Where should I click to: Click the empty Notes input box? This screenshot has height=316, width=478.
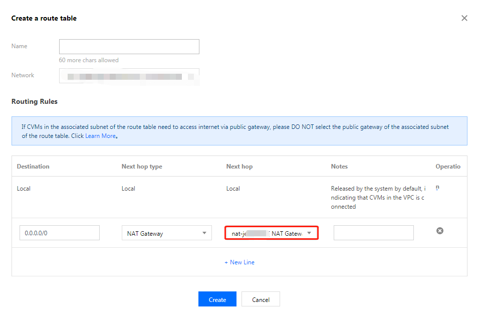click(373, 233)
